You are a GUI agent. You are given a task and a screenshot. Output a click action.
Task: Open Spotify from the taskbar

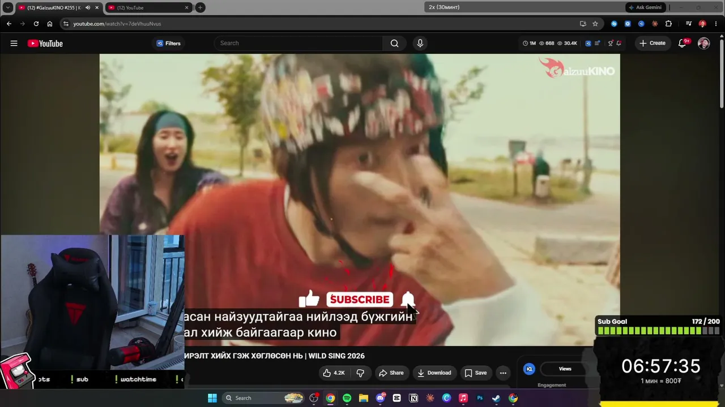pyautogui.click(x=347, y=398)
